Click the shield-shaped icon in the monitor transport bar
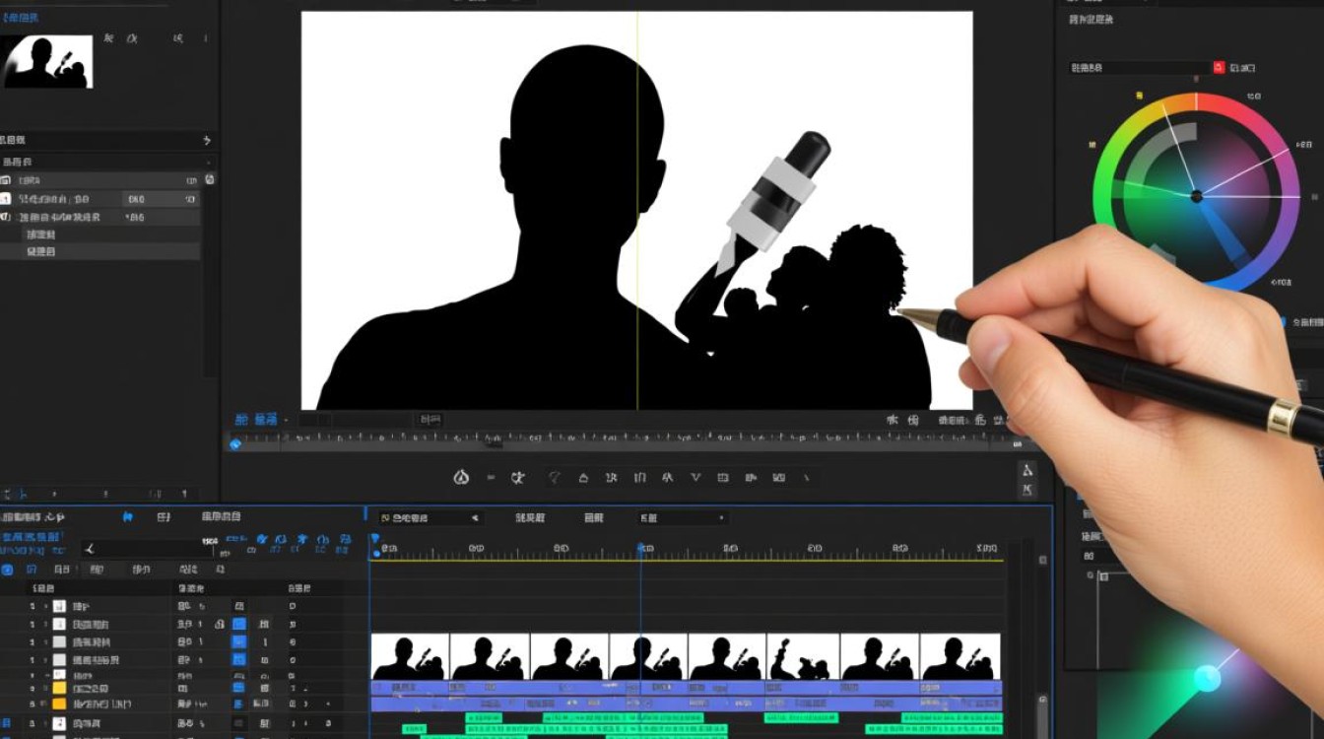Viewport: 1324px width, 739px height. pyautogui.click(x=555, y=478)
